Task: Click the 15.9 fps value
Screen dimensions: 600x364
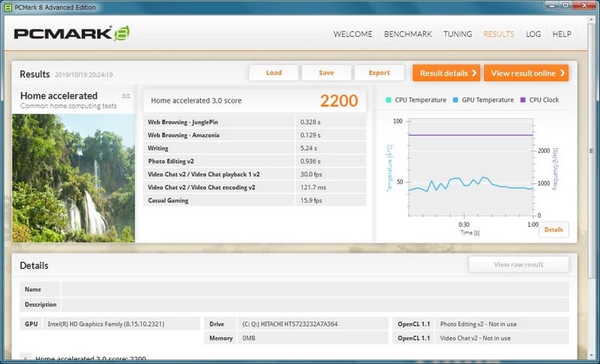Action: coord(311,200)
